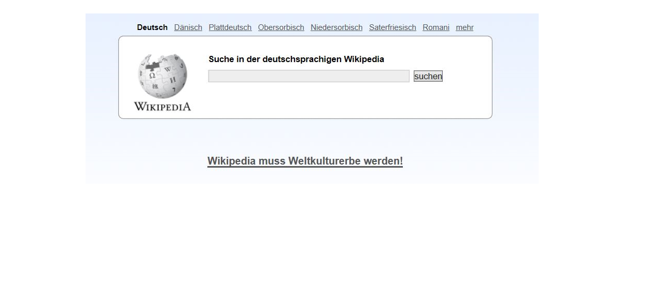Screen dimensions: 646x283
Task: Click the Ω puzzle piece on the globe
Action: click(x=152, y=76)
